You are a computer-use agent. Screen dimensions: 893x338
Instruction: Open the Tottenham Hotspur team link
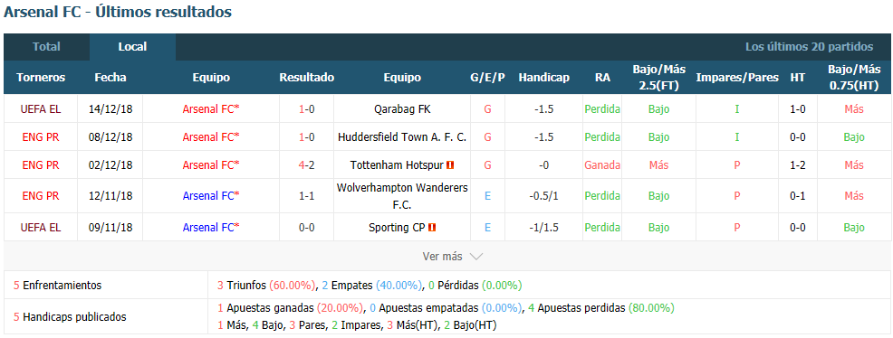pyautogui.click(x=397, y=165)
